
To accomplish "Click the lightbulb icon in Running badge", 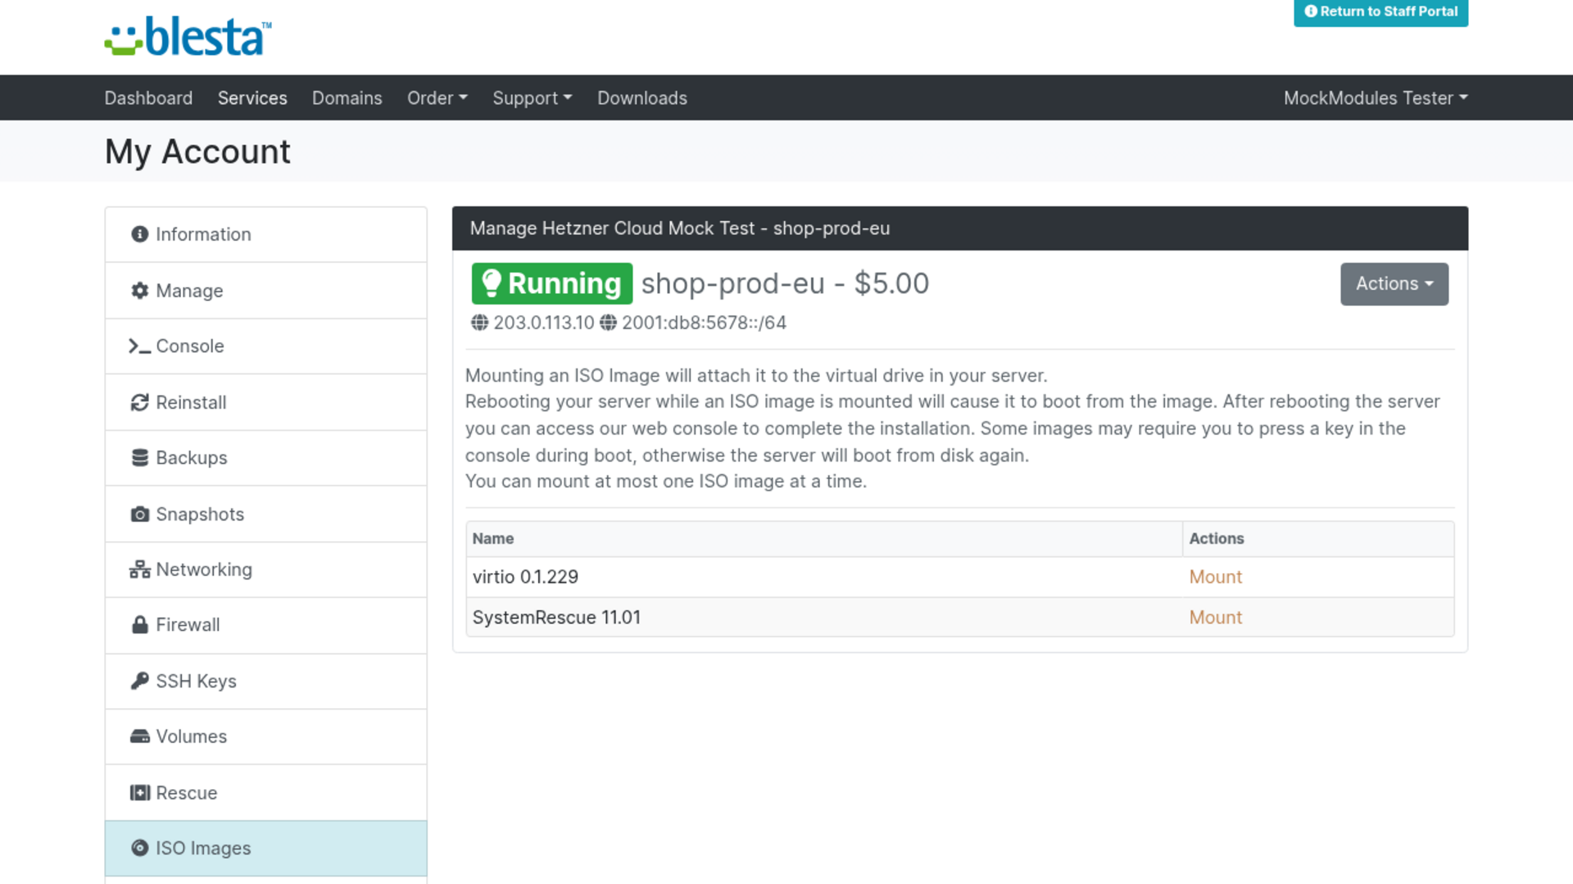I will pos(491,283).
